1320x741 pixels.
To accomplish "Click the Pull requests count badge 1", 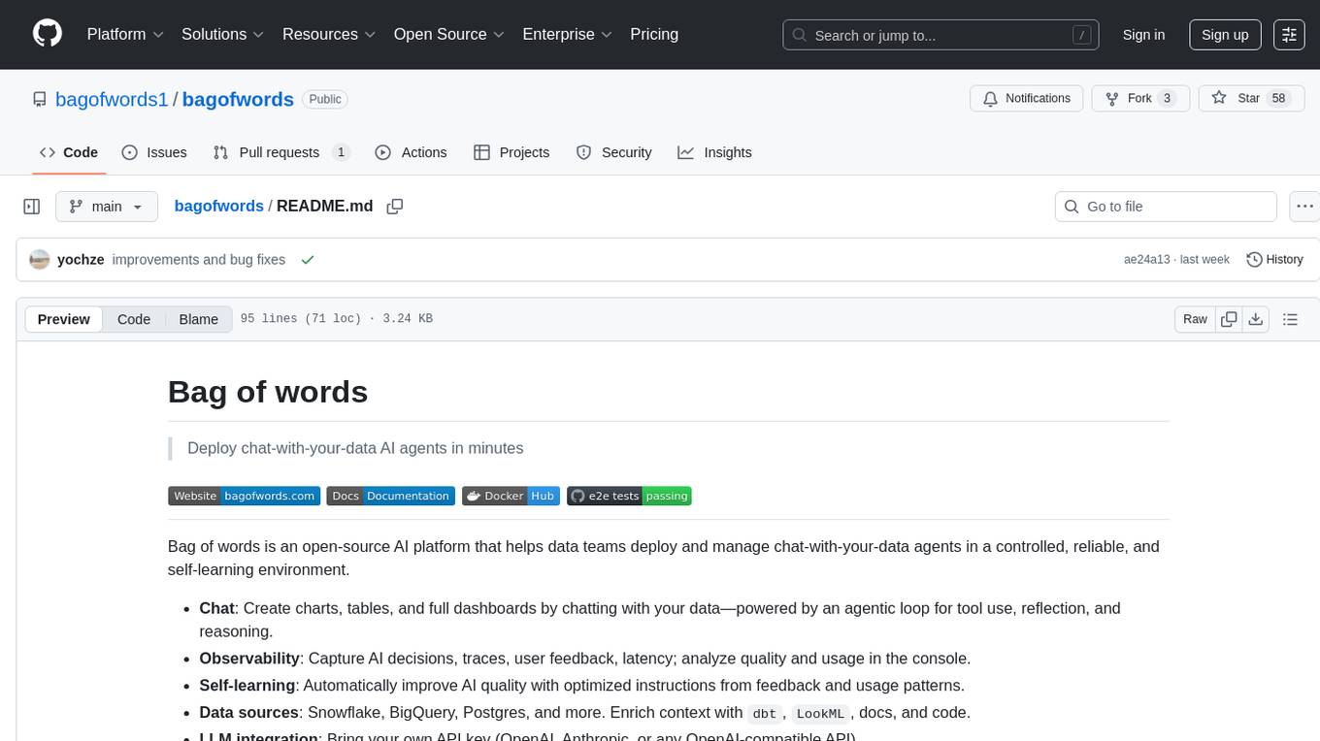I will 341,152.
